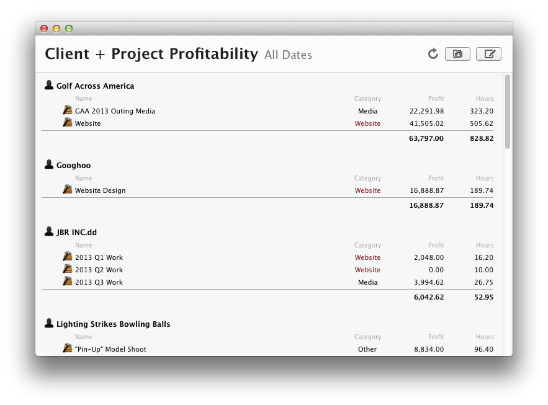Image resolution: width=548 pixels, height=405 pixels.
Task: Click the Website category for Googhoo's Website Design
Action: pyautogui.click(x=367, y=190)
